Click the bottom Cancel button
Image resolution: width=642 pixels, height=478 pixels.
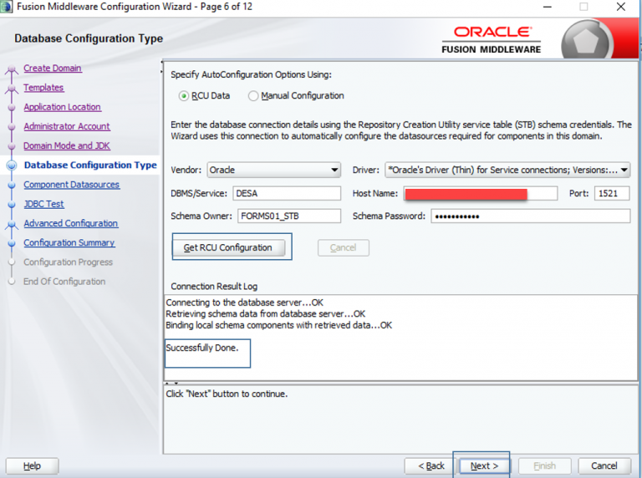coord(604,465)
